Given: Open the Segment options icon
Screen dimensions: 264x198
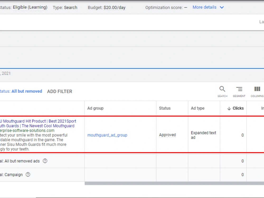Looking at the screenshot, I should click(239, 89).
